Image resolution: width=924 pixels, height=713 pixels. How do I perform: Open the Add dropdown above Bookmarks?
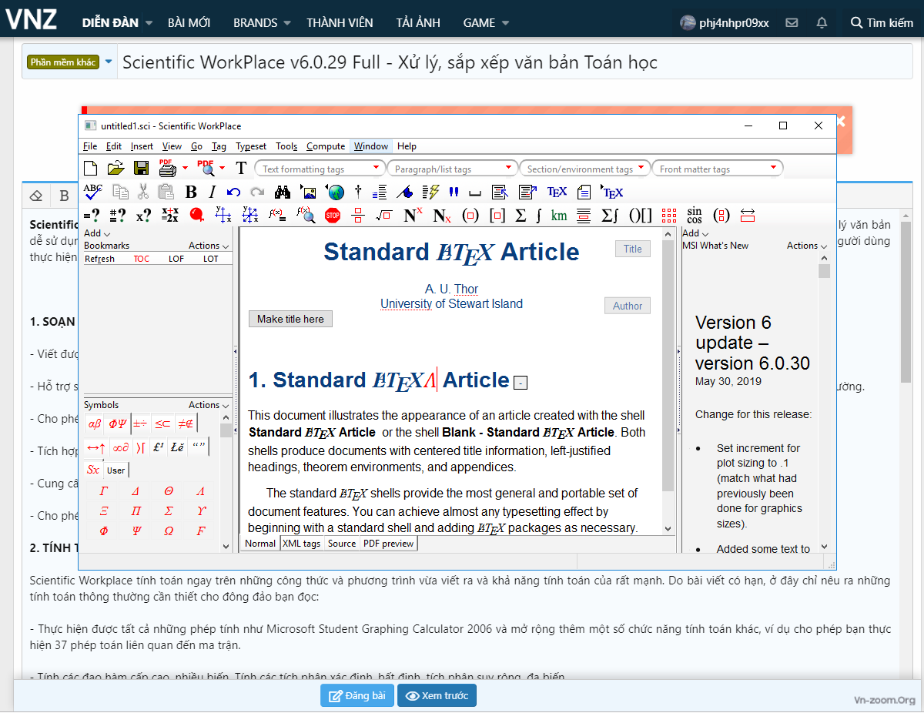coord(97,233)
